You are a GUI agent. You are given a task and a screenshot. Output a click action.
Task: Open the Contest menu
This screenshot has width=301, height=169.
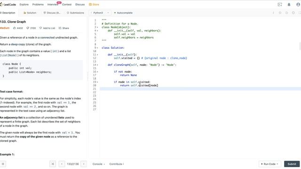[67, 4]
